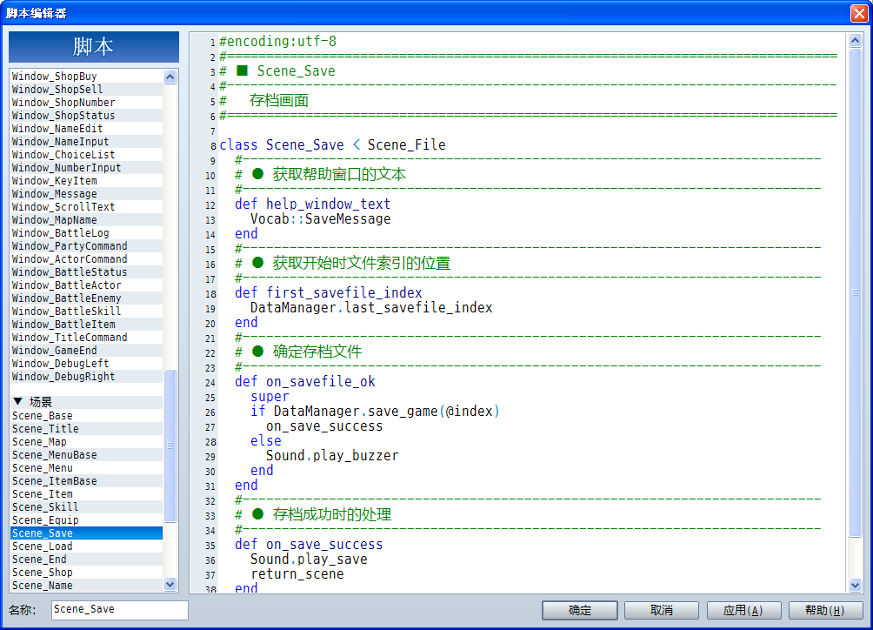Image resolution: width=873 pixels, height=630 pixels.
Task: Select Window_DebugRight script
Action: click(86, 377)
